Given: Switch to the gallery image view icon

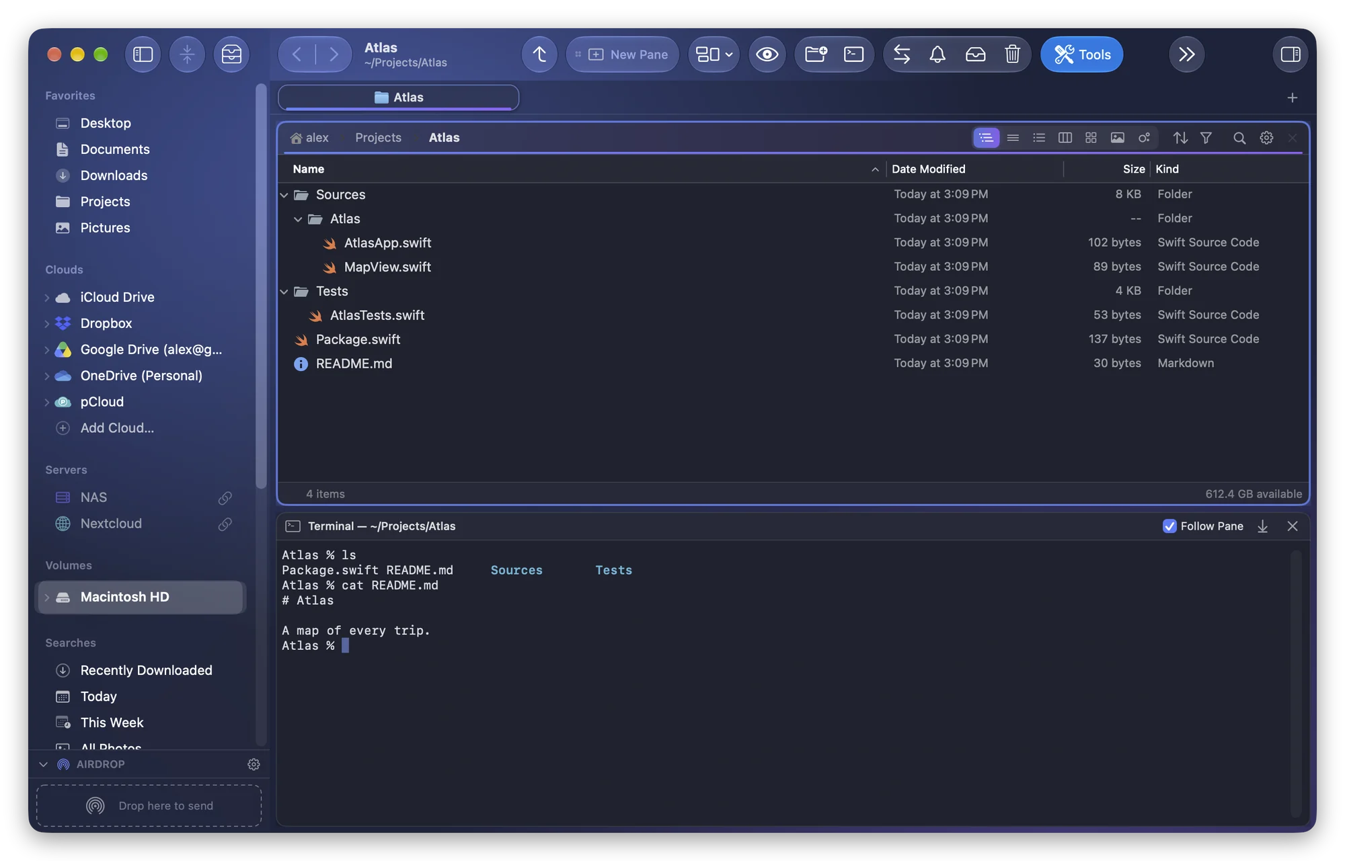Looking at the screenshot, I should pos(1117,138).
